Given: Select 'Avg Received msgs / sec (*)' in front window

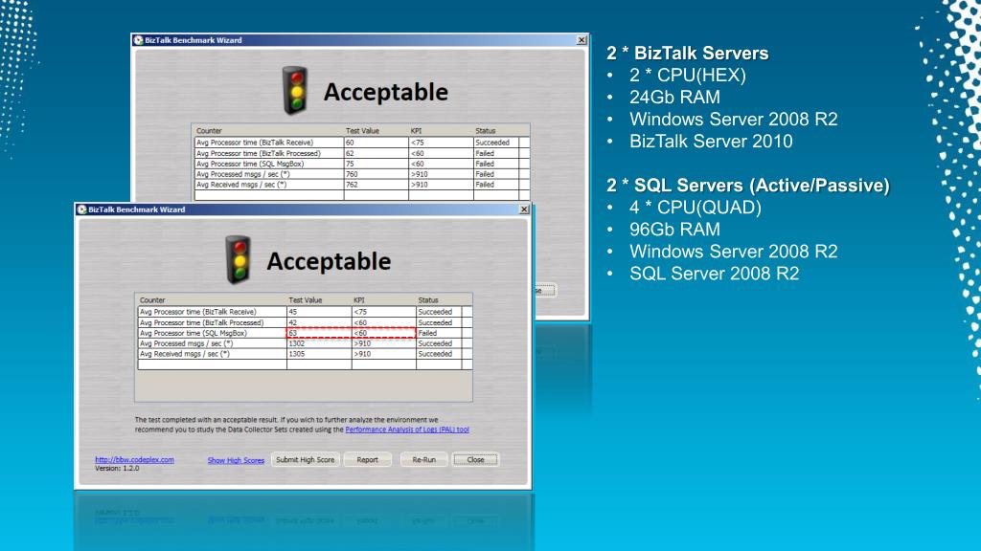Looking at the screenshot, I should [x=185, y=354].
